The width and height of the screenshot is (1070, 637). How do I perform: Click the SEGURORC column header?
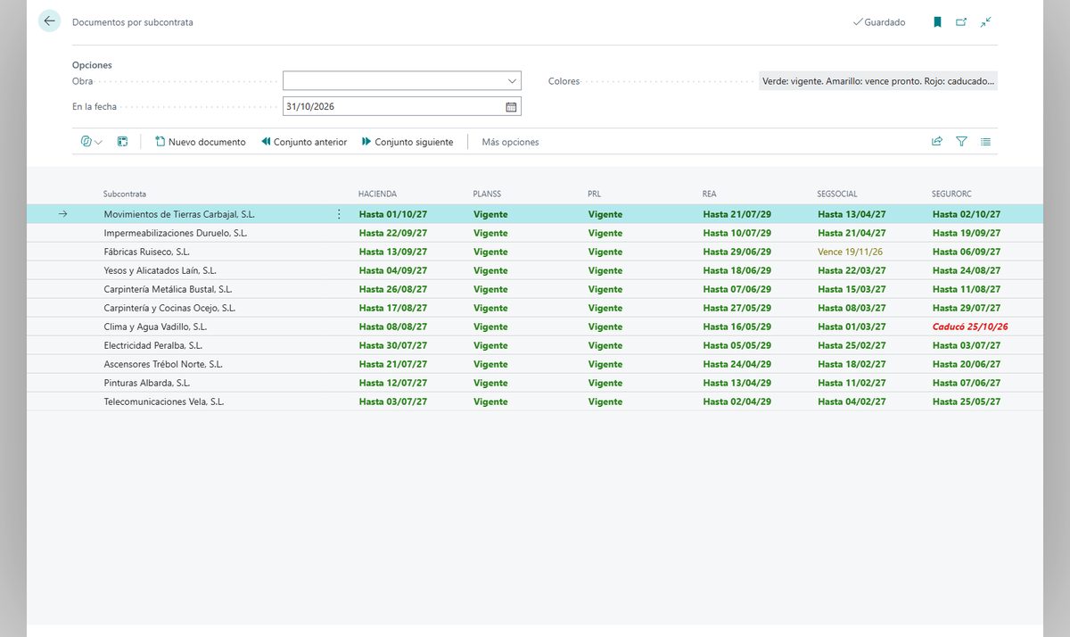click(953, 194)
